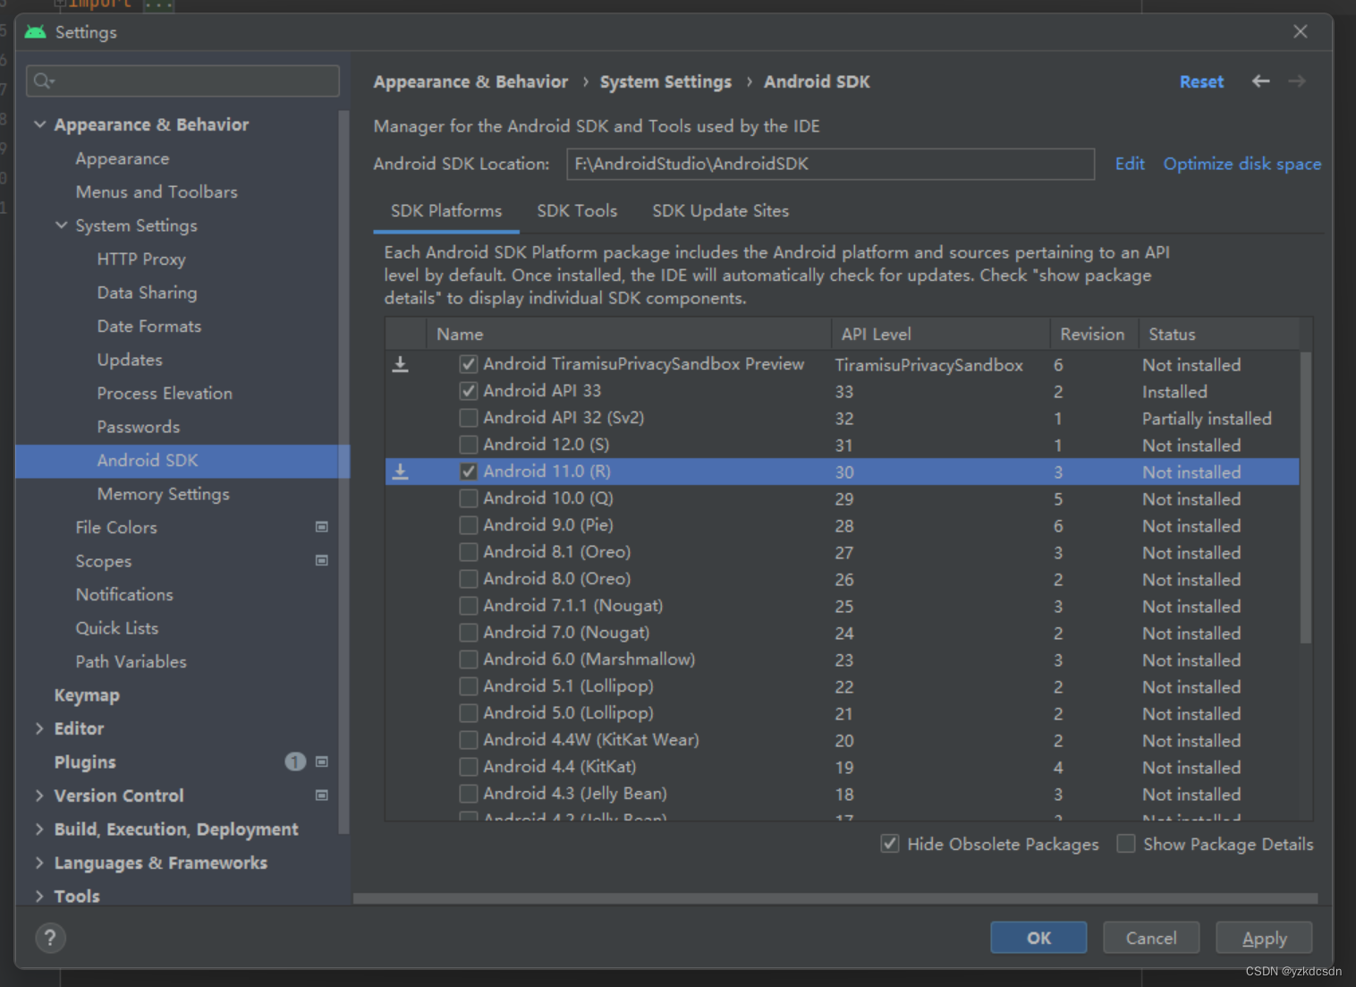Check the Android 12.0 (S) checkbox

coord(468,445)
